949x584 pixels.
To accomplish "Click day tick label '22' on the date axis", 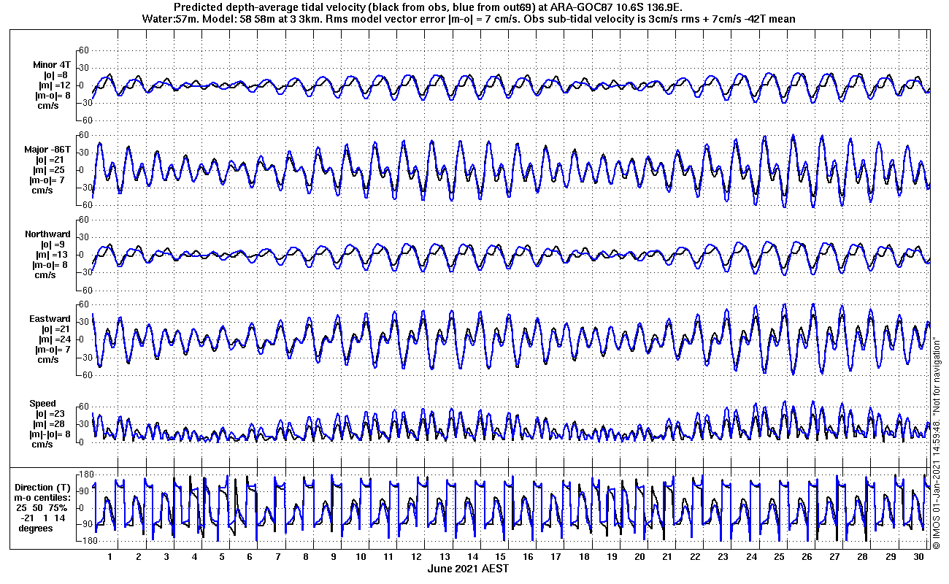I will click(696, 556).
